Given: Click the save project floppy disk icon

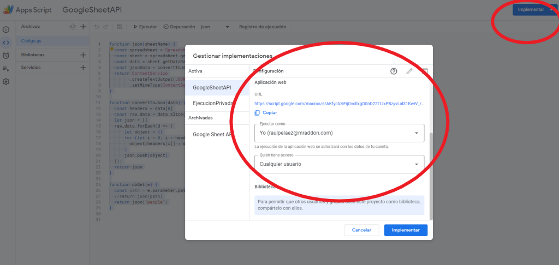Looking at the screenshot, I should (x=120, y=27).
